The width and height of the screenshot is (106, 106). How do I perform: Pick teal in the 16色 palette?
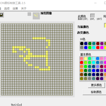(x=94, y=43)
